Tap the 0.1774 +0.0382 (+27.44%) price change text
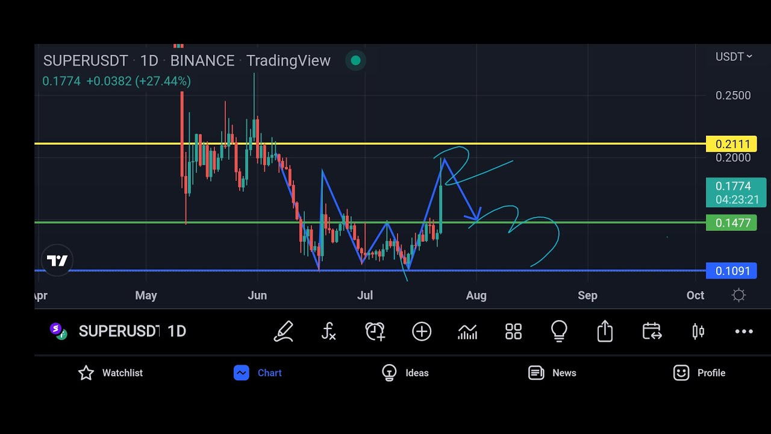Viewport: 771px width, 434px height. tap(116, 81)
